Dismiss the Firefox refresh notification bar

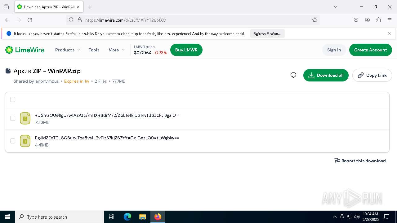tap(389, 33)
